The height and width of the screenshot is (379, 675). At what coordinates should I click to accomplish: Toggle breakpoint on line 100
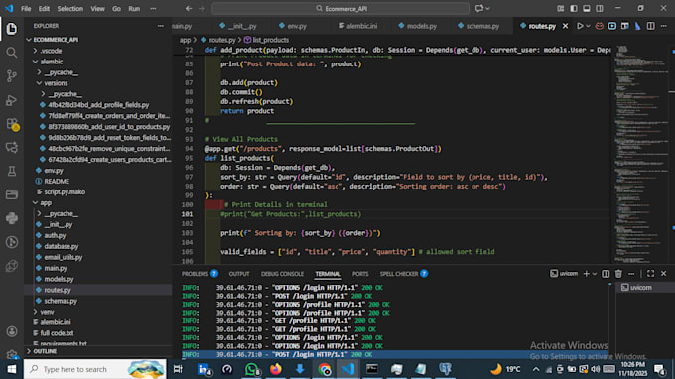coord(213,204)
